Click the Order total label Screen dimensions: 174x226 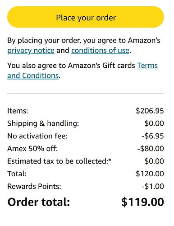[39, 202]
